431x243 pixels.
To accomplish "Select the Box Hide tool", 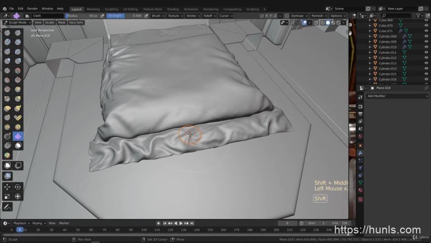I will point(18,165).
